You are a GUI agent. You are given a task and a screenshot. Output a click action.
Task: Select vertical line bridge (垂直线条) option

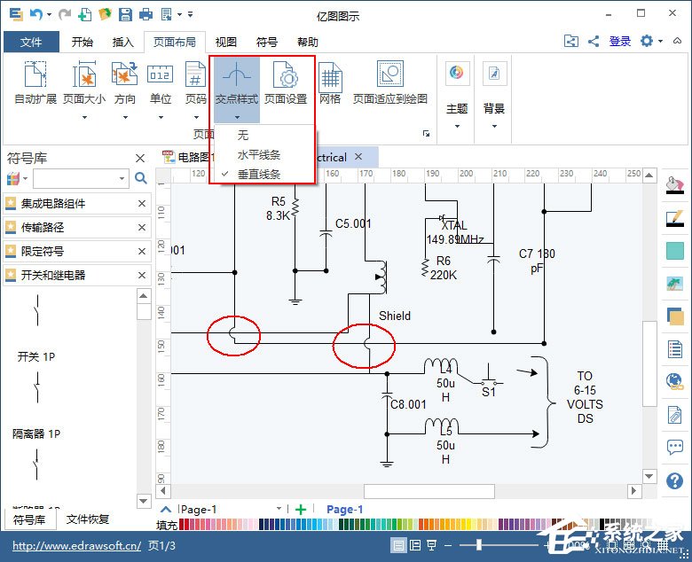pyautogui.click(x=258, y=175)
